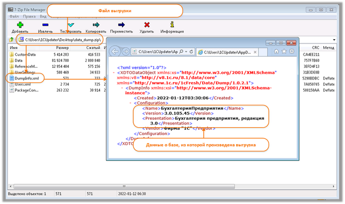The image size is (345, 204).
Task: Open the browser address bar dropdown arrow
Action: pyautogui.click(x=186, y=51)
